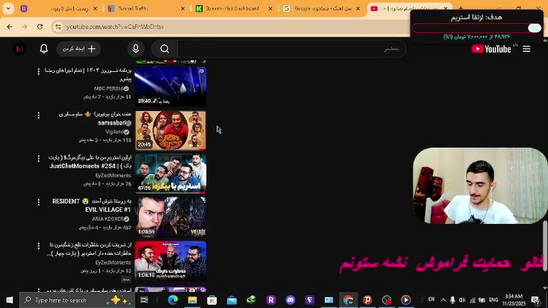Open the Windows notification center
548x308 pixels.
536,300
